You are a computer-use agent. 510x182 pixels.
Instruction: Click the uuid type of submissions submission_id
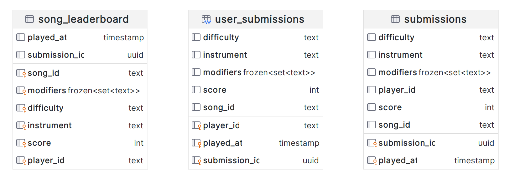(x=486, y=143)
